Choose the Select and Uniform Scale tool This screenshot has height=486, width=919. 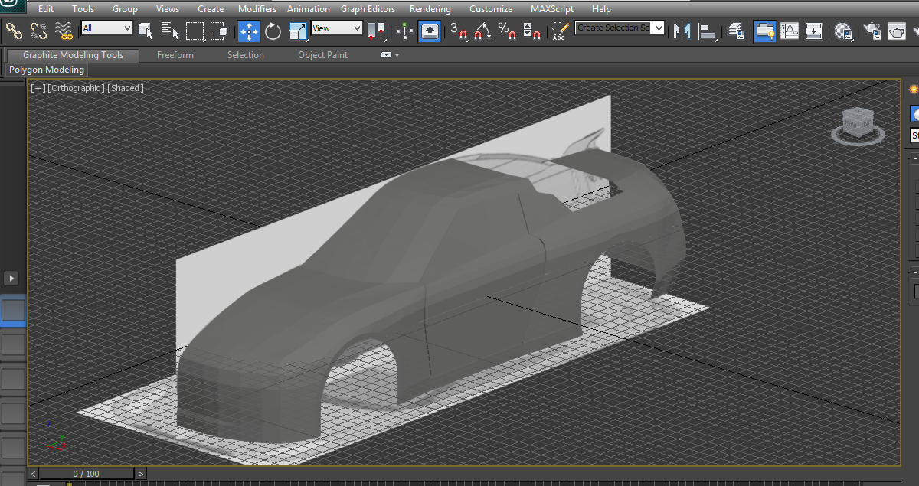click(298, 31)
